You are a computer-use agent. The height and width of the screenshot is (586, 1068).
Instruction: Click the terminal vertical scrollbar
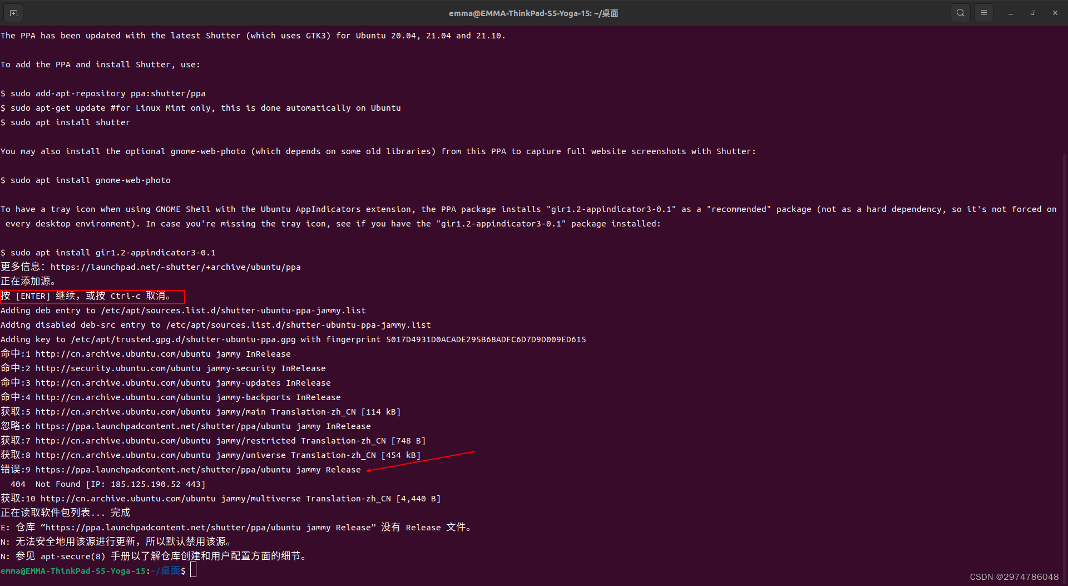click(1065, 367)
